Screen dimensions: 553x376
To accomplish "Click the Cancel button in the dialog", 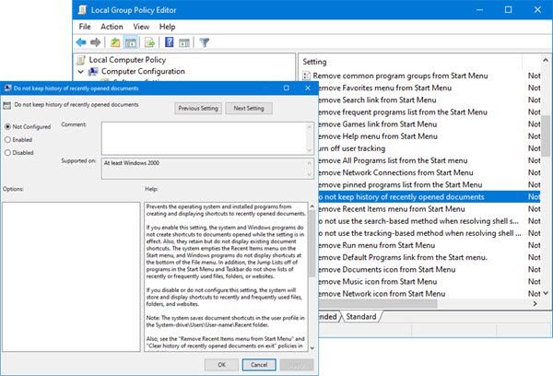I will click(259, 365).
